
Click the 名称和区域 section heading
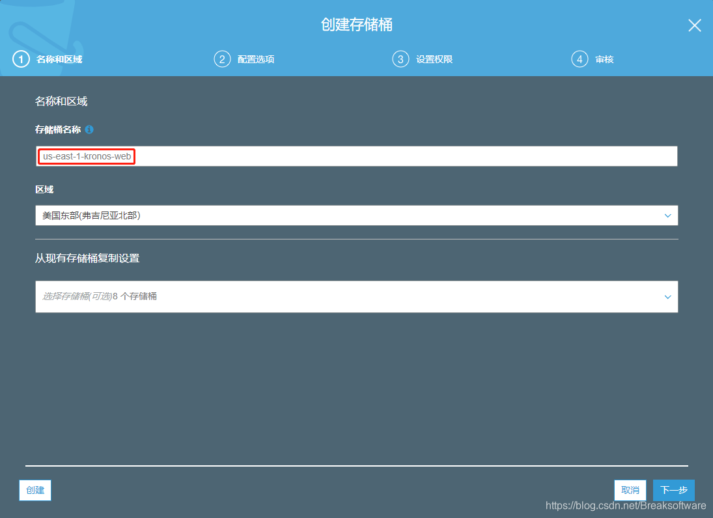click(61, 102)
